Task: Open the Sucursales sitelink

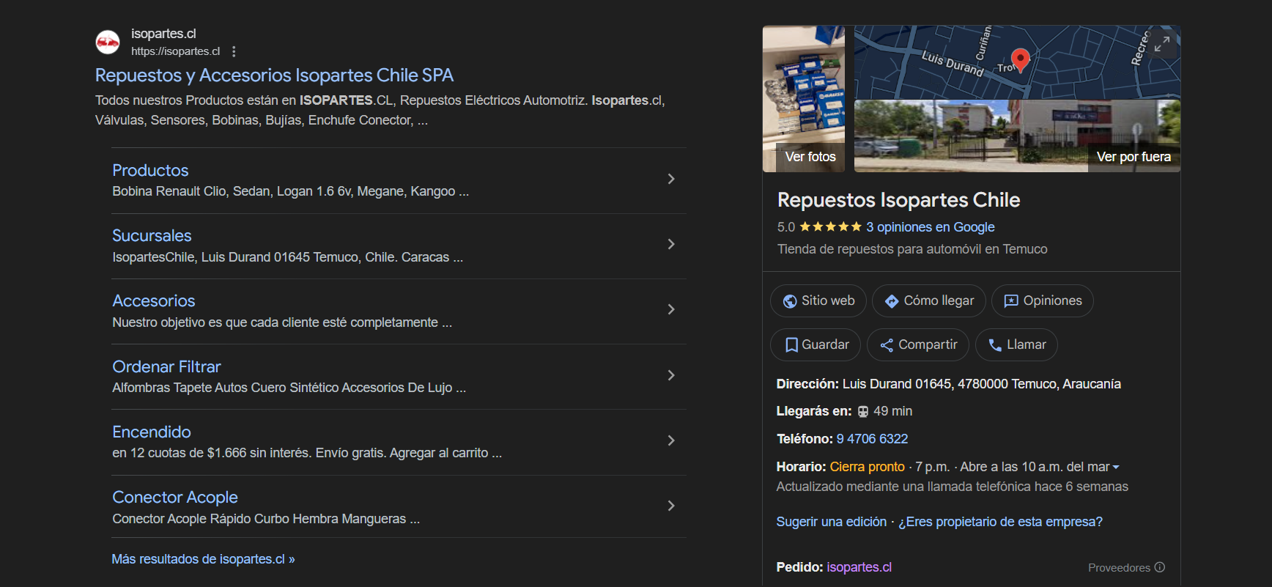Action: 152,236
